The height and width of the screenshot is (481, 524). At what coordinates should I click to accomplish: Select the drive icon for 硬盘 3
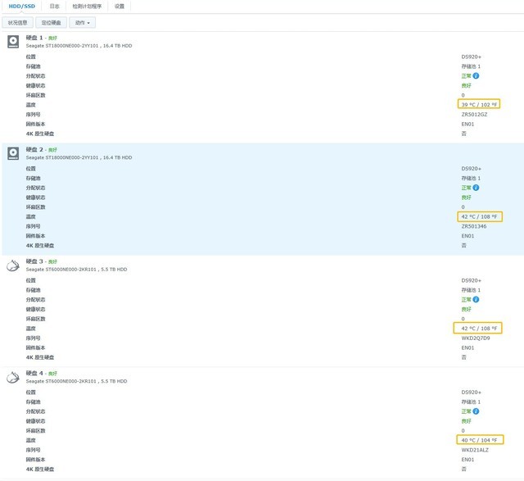tap(13, 265)
